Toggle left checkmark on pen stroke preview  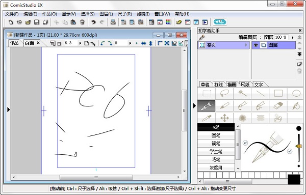tap(245, 143)
